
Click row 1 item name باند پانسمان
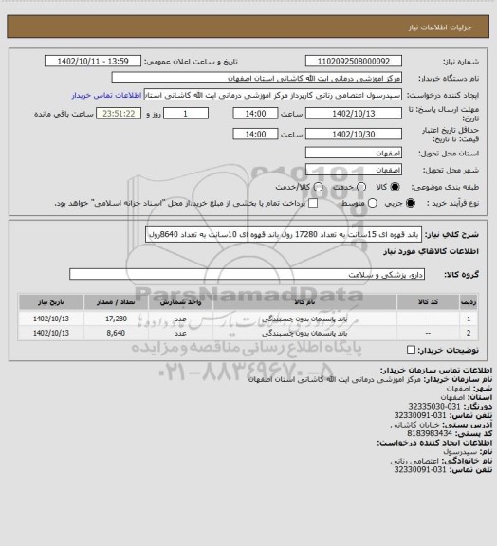[x=304, y=318]
